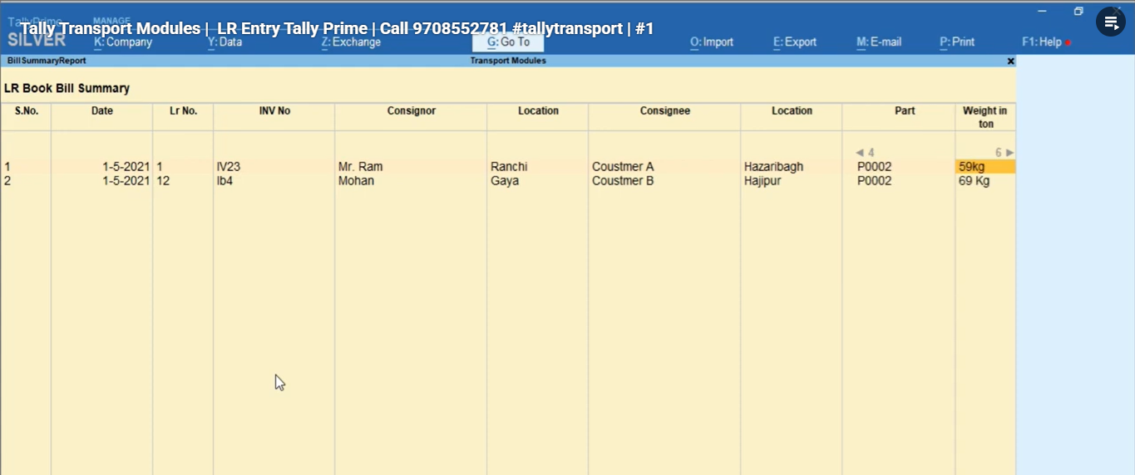Open the Z: Exchange menu
Image resolution: width=1135 pixels, height=475 pixels.
(351, 42)
